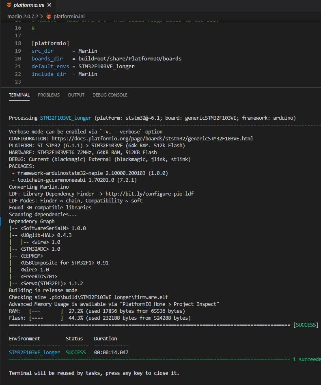This screenshot has width=321, height=385.
Task: Click the PlatformIO icon on the editor tab
Action: 9,5
